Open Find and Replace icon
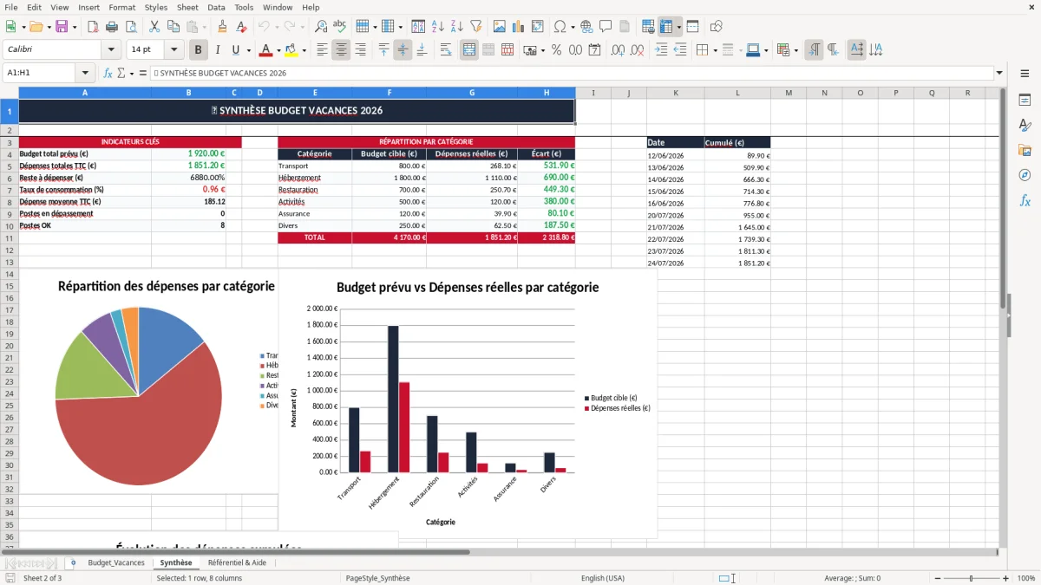Image resolution: width=1041 pixels, height=585 pixels. coord(321,27)
